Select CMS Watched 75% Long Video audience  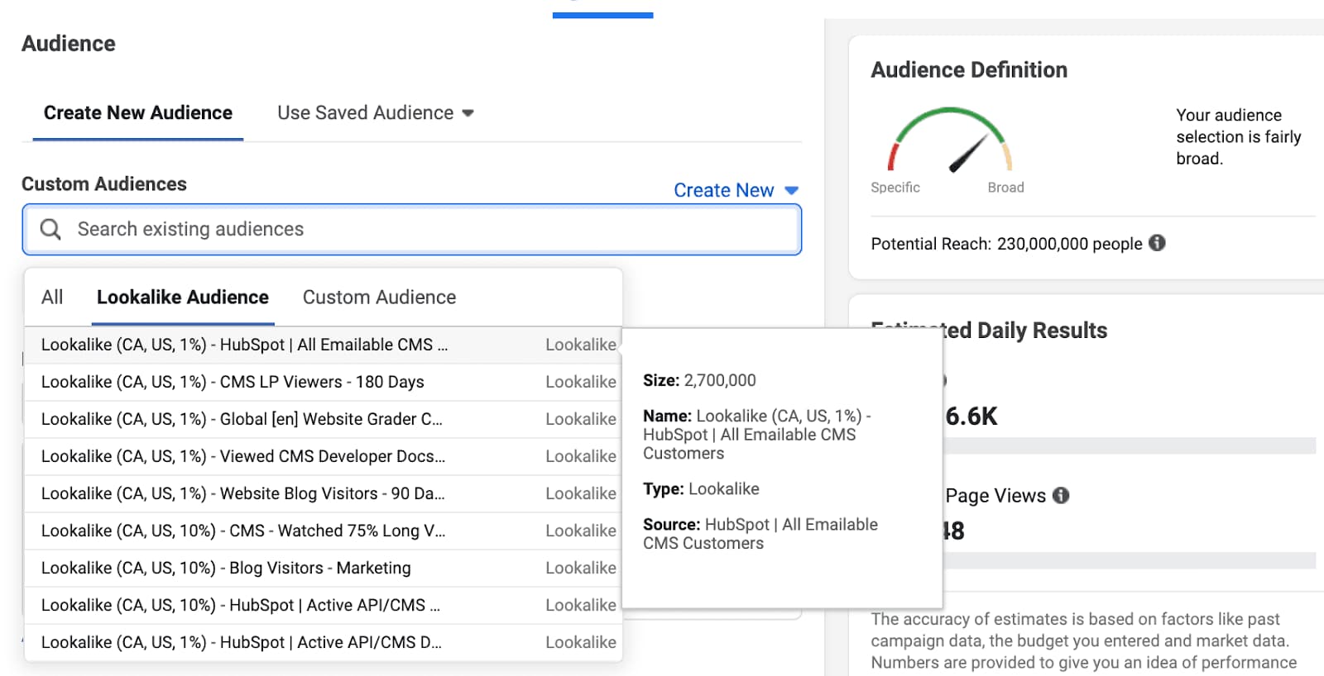click(x=243, y=531)
